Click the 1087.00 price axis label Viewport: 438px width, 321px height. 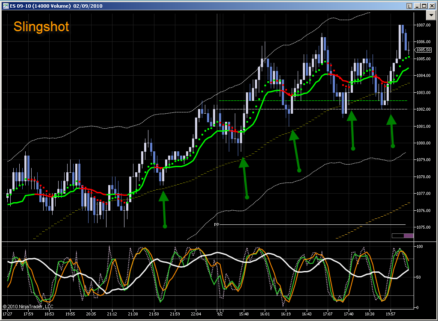tap(423, 25)
